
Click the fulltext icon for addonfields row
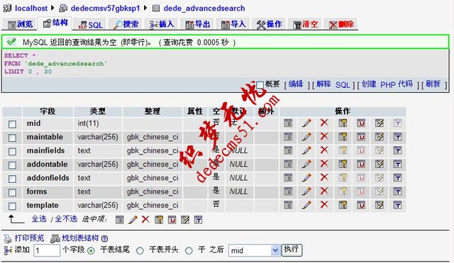tap(397, 178)
